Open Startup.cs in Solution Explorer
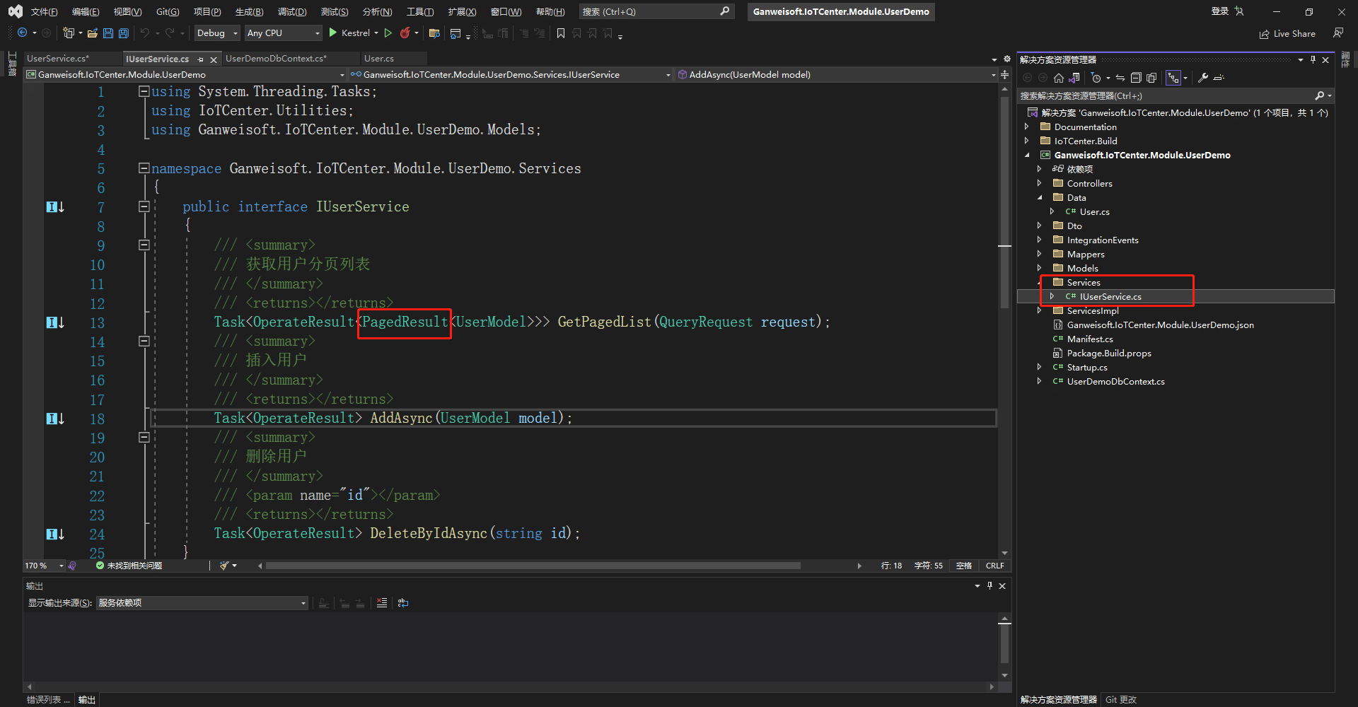Screen dimensions: 1358x707 click(x=1087, y=367)
